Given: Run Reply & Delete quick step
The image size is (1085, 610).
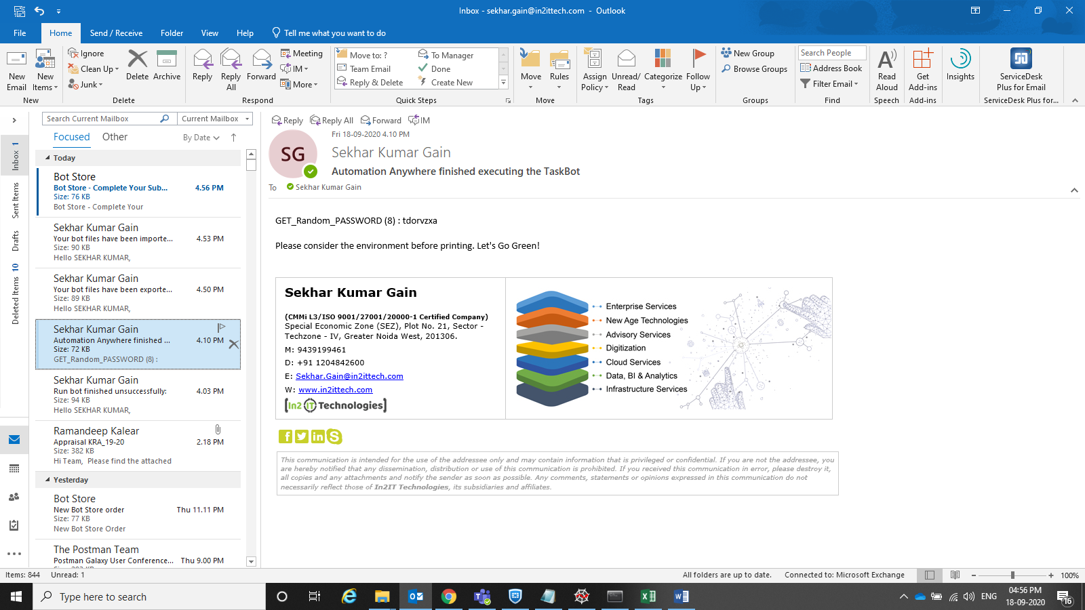Looking at the screenshot, I should 370,83.
